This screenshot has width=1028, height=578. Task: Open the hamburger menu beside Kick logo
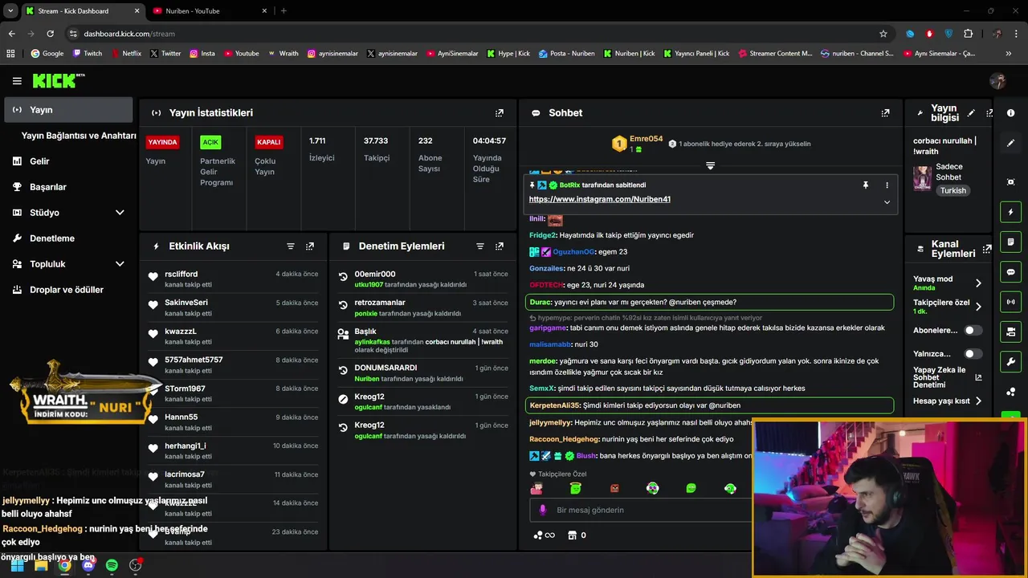pyautogui.click(x=17, y=81)
